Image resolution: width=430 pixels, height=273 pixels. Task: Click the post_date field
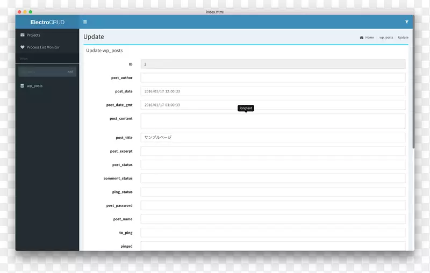pyautogui.click(x=273, y=91)
